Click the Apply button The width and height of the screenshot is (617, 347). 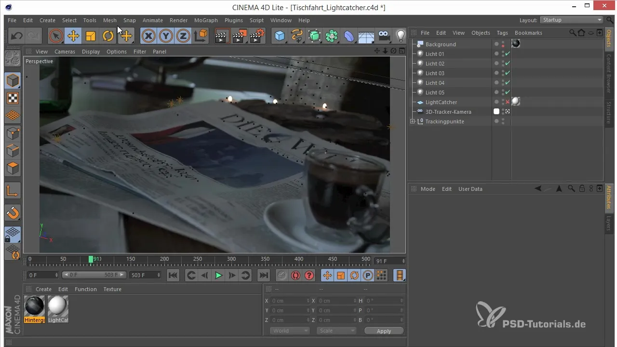[x=384, y=331]
